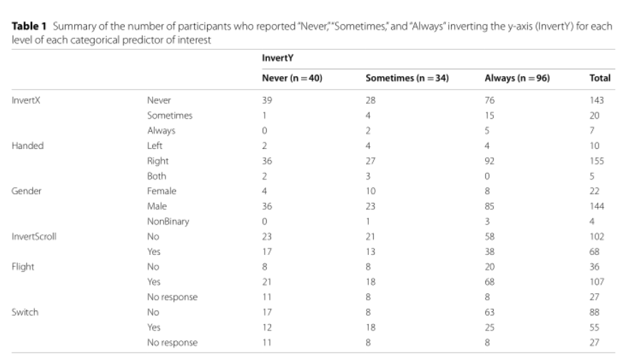Screen dimensions: 625x361
Task: Click the Sometimes (n = 34) column header
Action: (x=407, y=78)
